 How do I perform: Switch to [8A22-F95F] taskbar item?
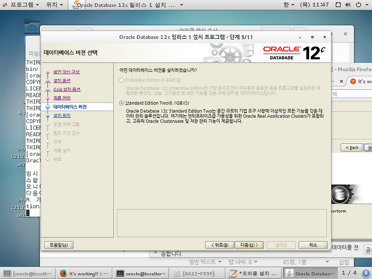point(198,273)
